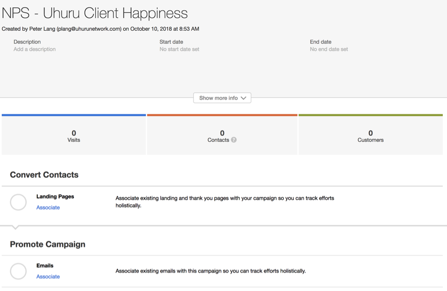This screenshot has height=291, width=447.
Task: Click the emails description text
Action: [210, 271]
